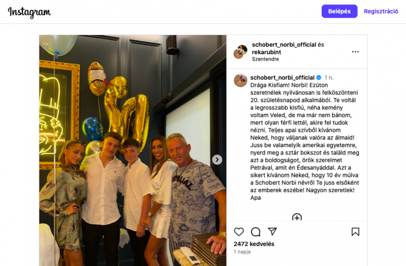Screen dimensions: 406x266
Task: Share the post via paper plane icon
Action: pyautogui.click(x=272, y=232)
